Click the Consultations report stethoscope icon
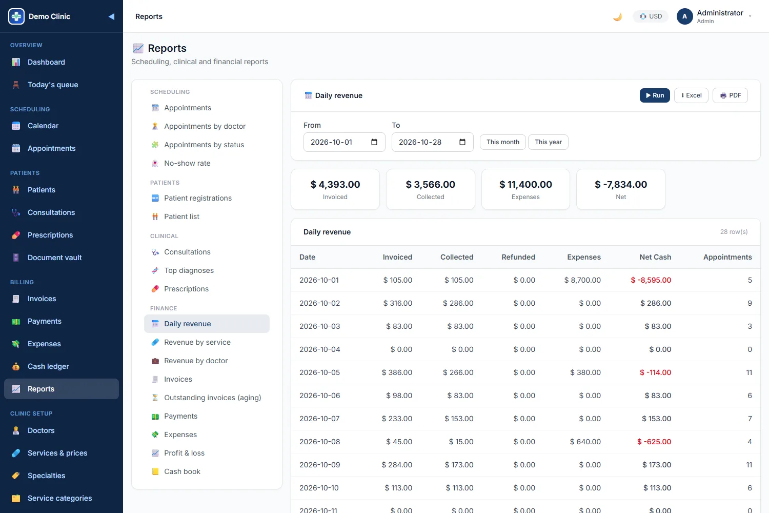 tap(155, 252)
